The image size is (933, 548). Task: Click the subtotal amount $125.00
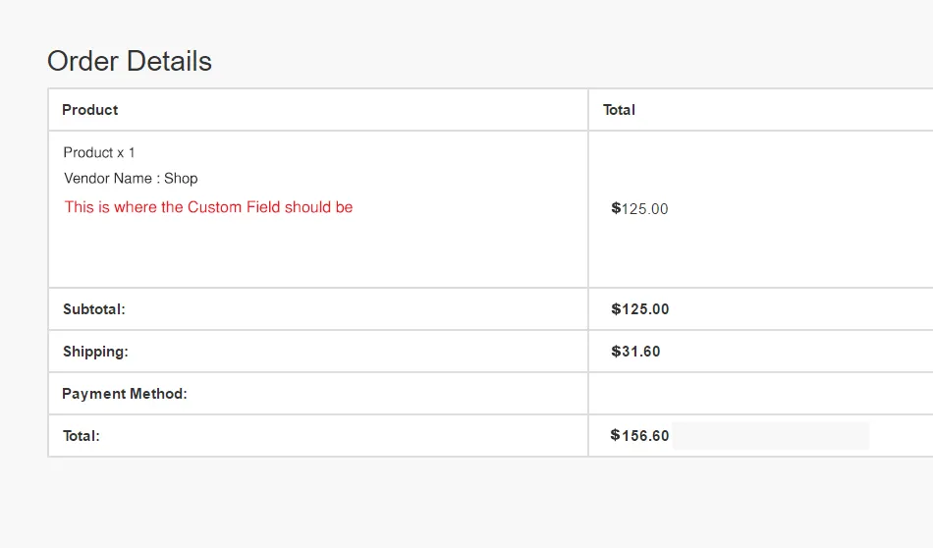640,309
